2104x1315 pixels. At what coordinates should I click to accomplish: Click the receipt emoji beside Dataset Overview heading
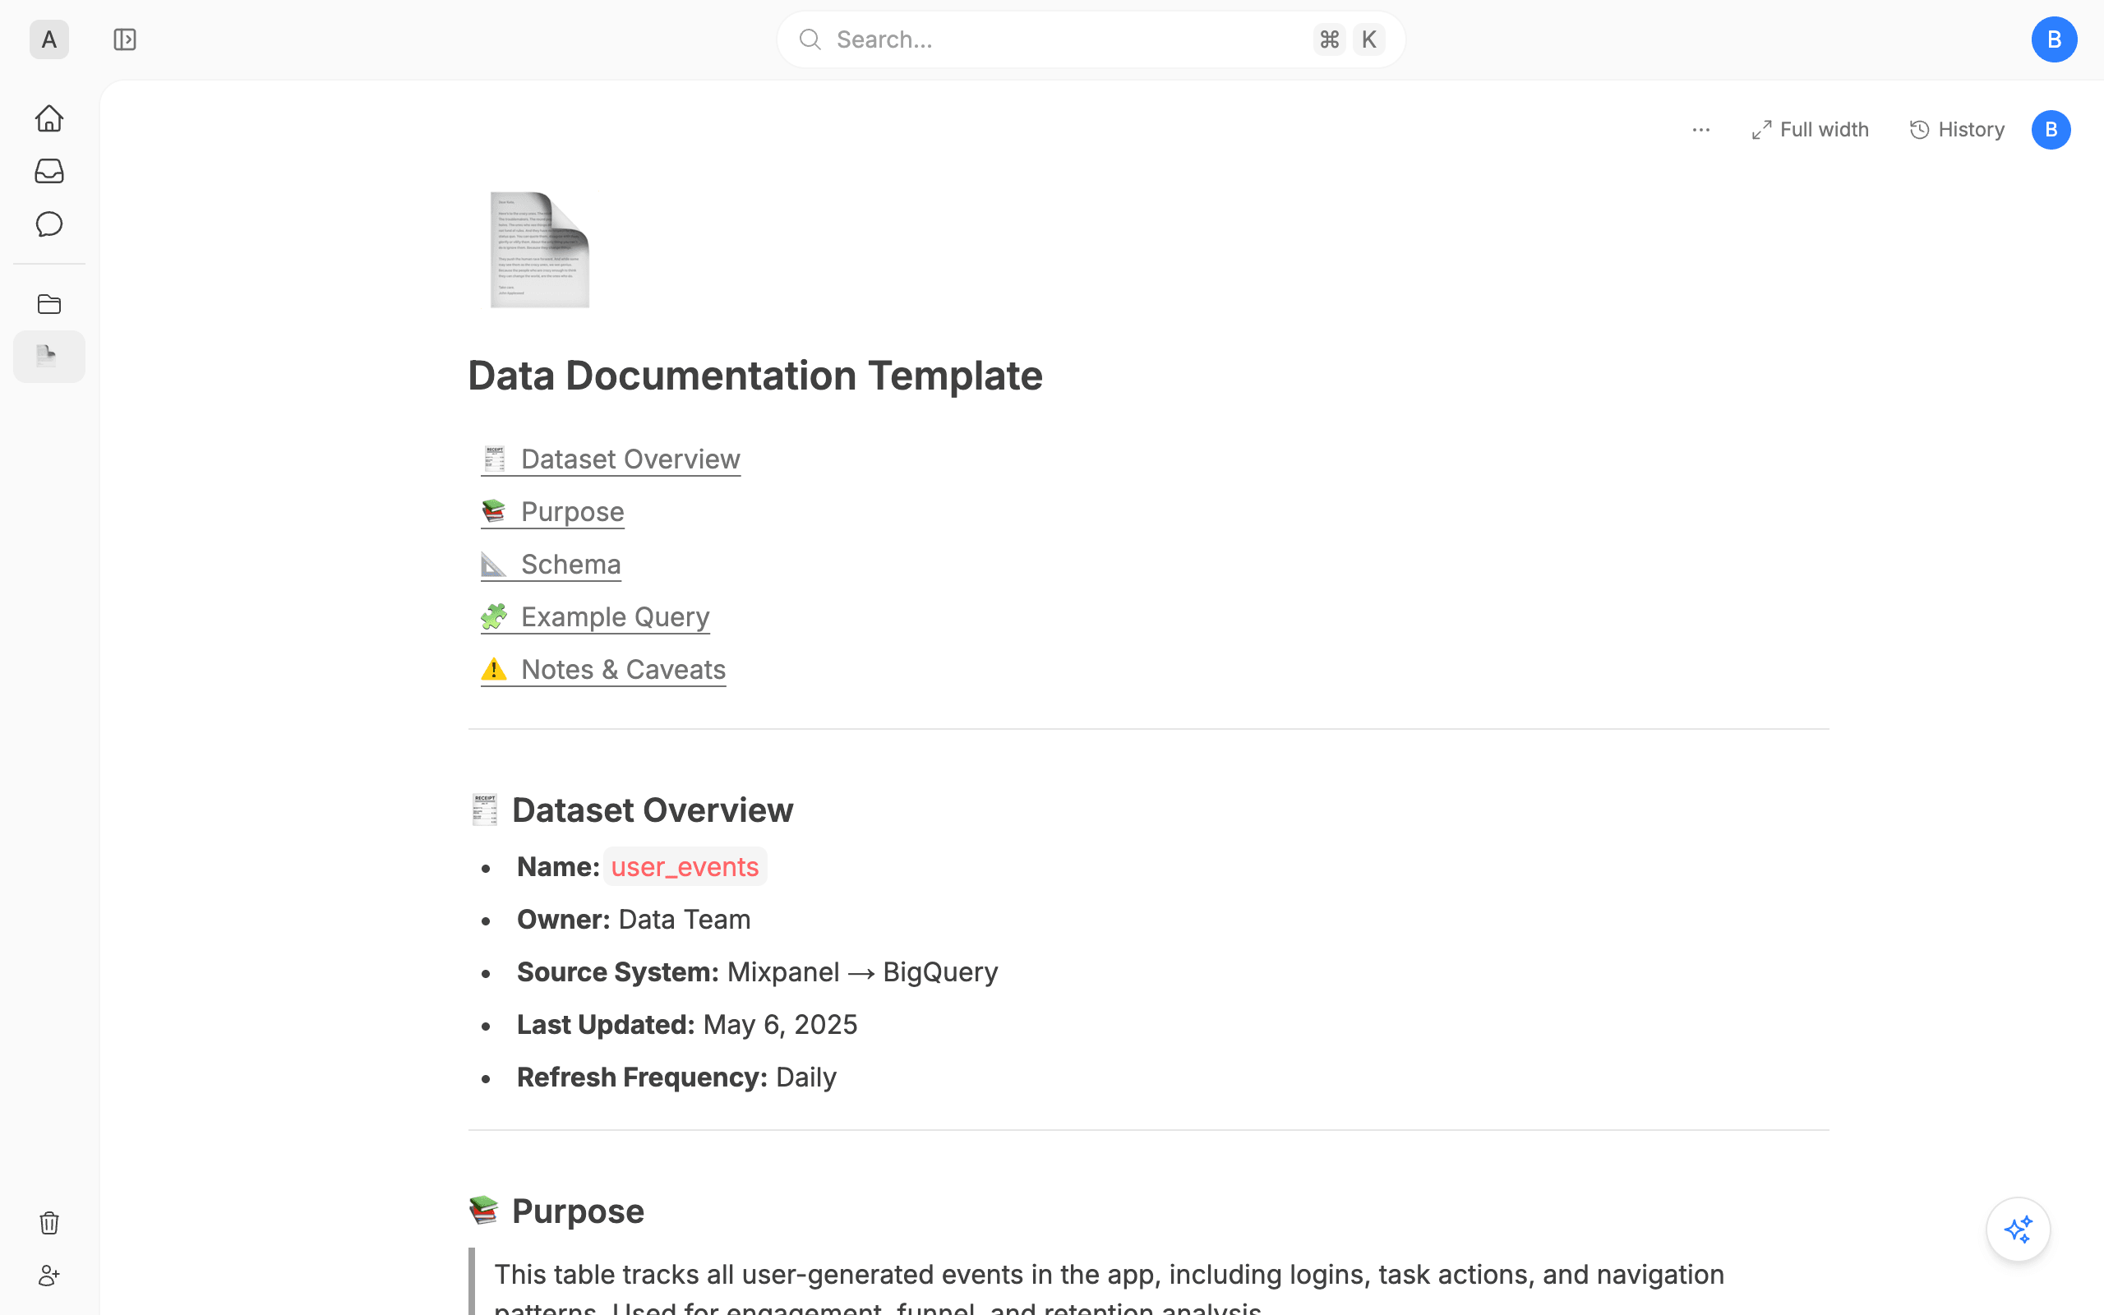click(484, 810)
